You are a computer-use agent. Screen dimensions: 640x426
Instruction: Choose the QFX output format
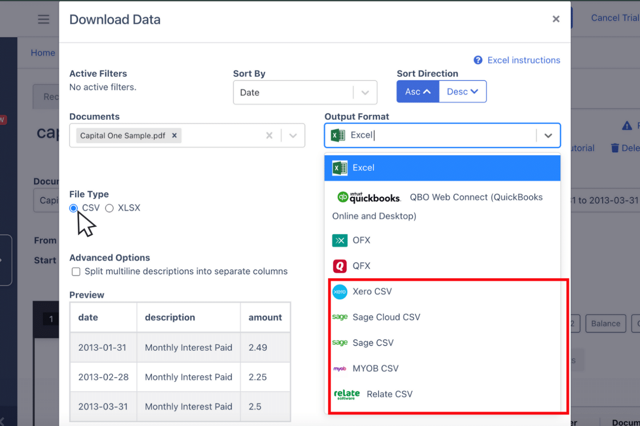pyautogui.click(x=442, y=266)
